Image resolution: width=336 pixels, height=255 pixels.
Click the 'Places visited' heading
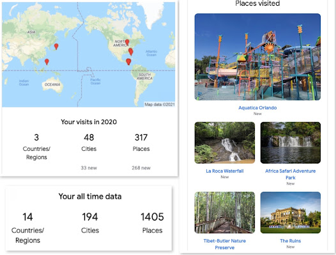click(257, 3)
